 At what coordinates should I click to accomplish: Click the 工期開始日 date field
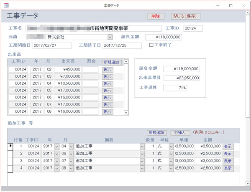pos(51,45)
